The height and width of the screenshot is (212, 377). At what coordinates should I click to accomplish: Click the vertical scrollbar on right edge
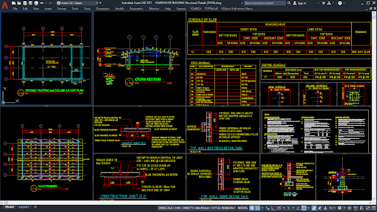[374, 106]
